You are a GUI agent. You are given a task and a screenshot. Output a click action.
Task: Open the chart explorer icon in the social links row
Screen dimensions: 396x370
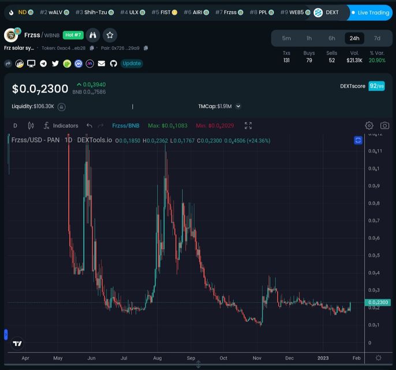[20, 64]
